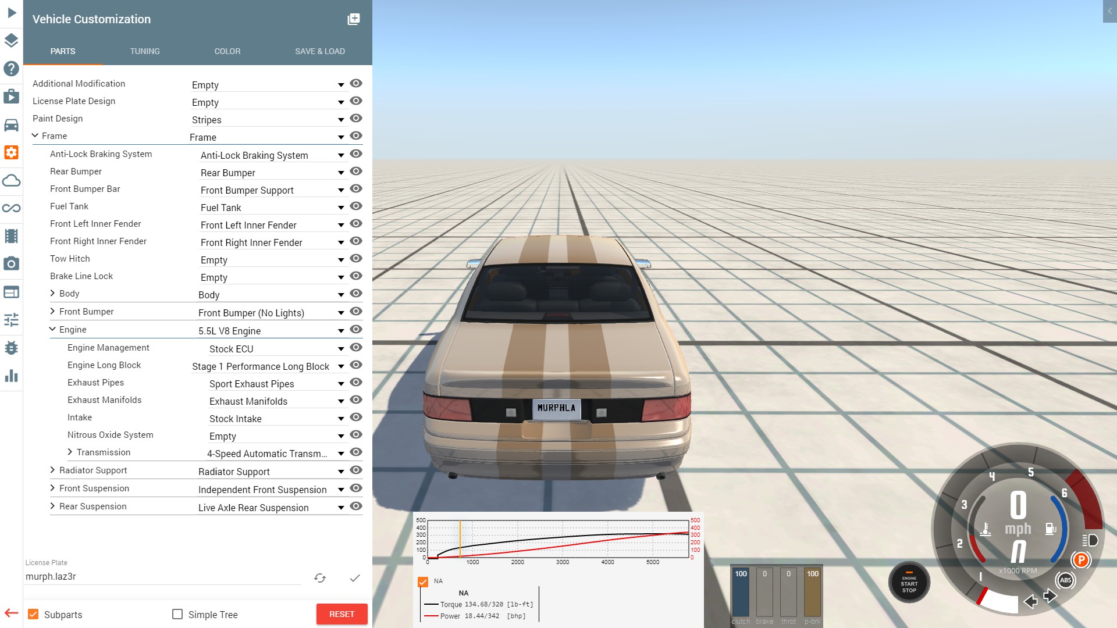Image resolution: width=1117 pixels, height=628 pixels.
Task: Expand the Front Suspension tree node
Action: point(52,488)
